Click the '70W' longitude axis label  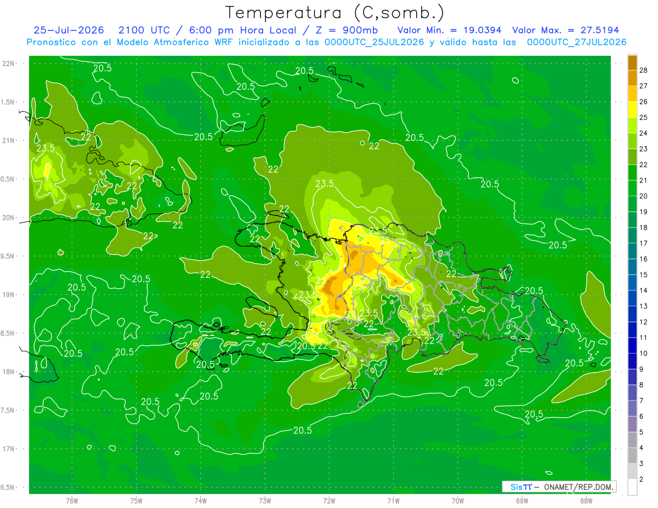(458, 501)
